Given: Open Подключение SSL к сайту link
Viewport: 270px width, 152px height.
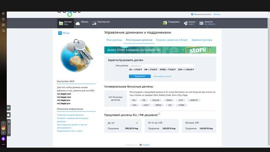Looking at the screenshot, I should point(70,131).
